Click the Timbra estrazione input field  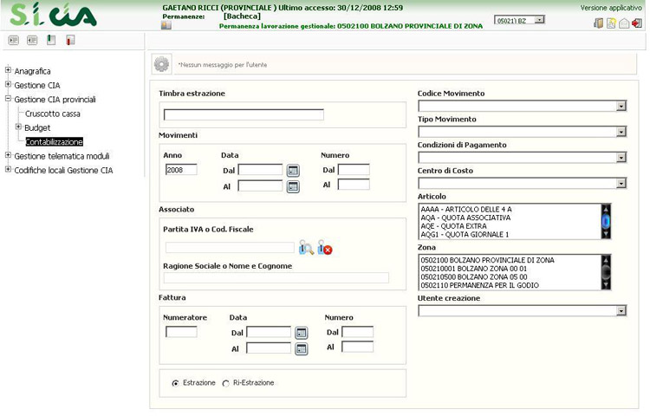click(244, 114)
